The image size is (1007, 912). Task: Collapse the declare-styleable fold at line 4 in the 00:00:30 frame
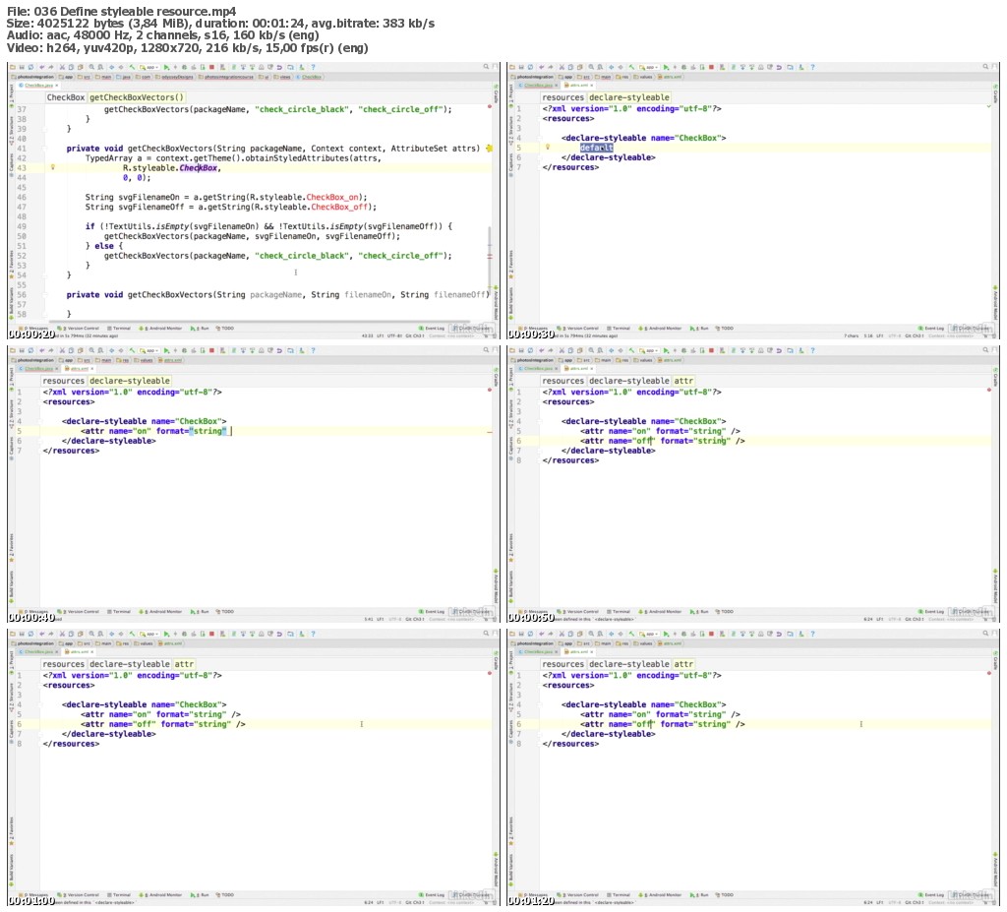coord(540,138)
